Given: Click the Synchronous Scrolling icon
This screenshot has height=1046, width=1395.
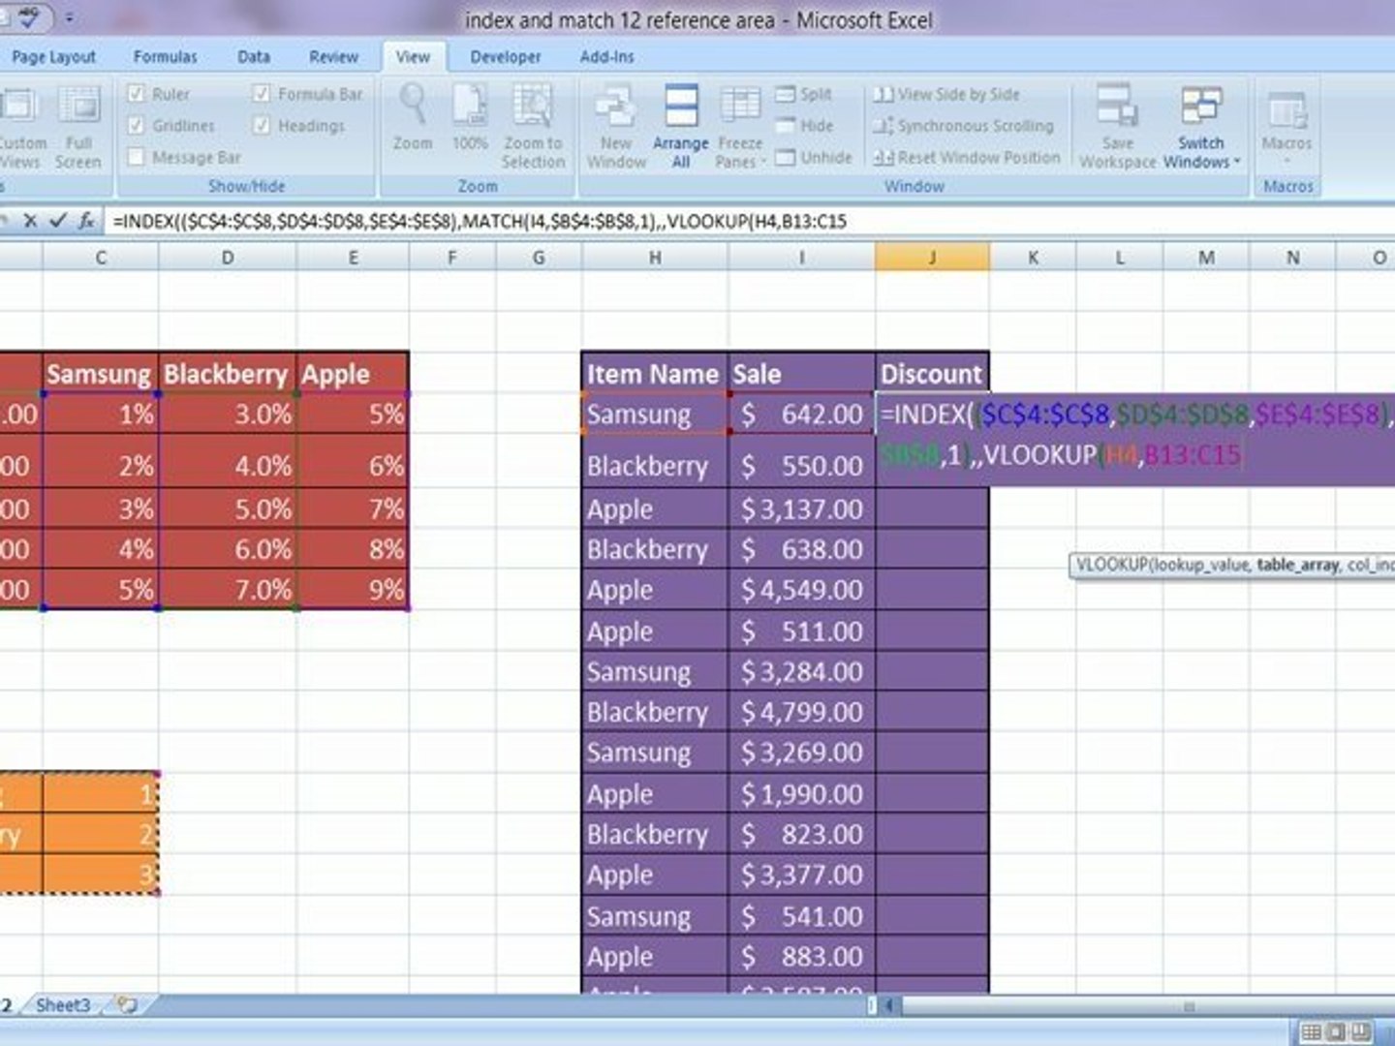Looking at the screenshot, I should (883, 126).
